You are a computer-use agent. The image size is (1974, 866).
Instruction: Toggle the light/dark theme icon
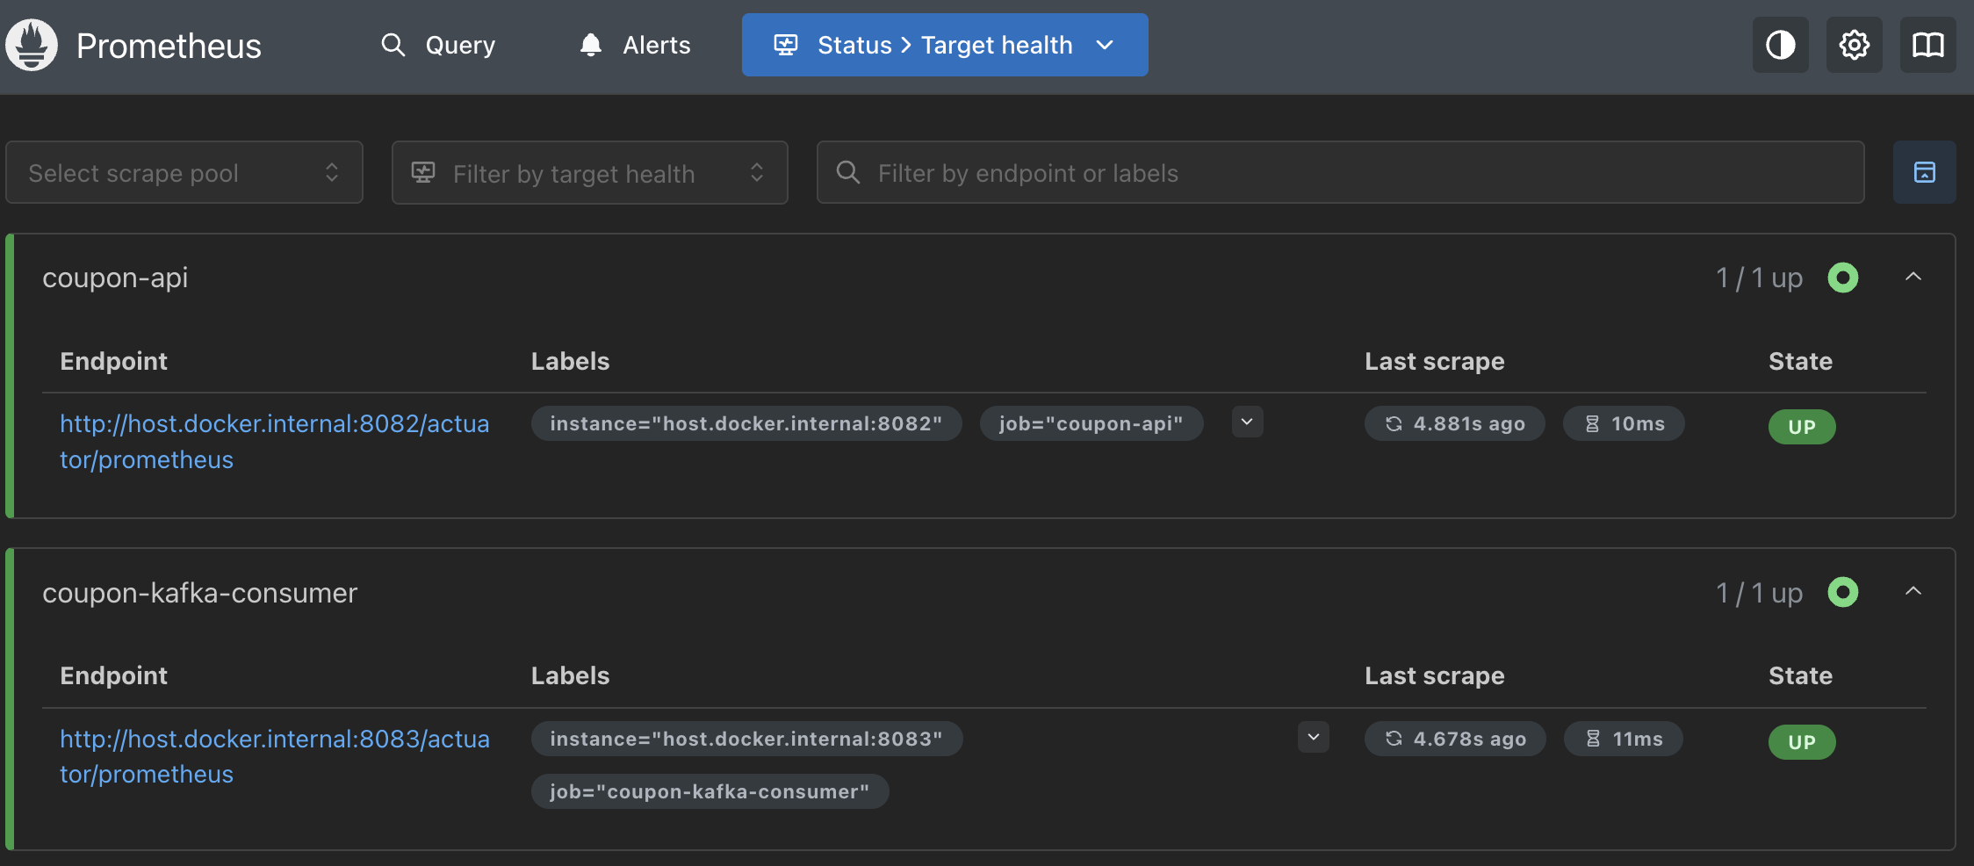[x=1781, y=45]
